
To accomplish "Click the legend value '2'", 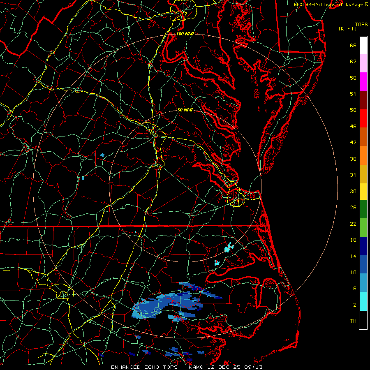I will point(355,305).
